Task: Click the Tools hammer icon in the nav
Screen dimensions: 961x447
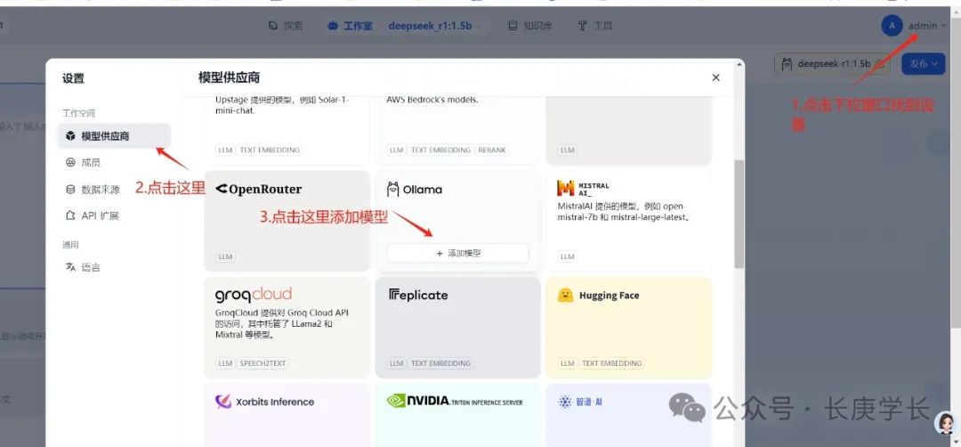Action: click(x=582, y=26)
